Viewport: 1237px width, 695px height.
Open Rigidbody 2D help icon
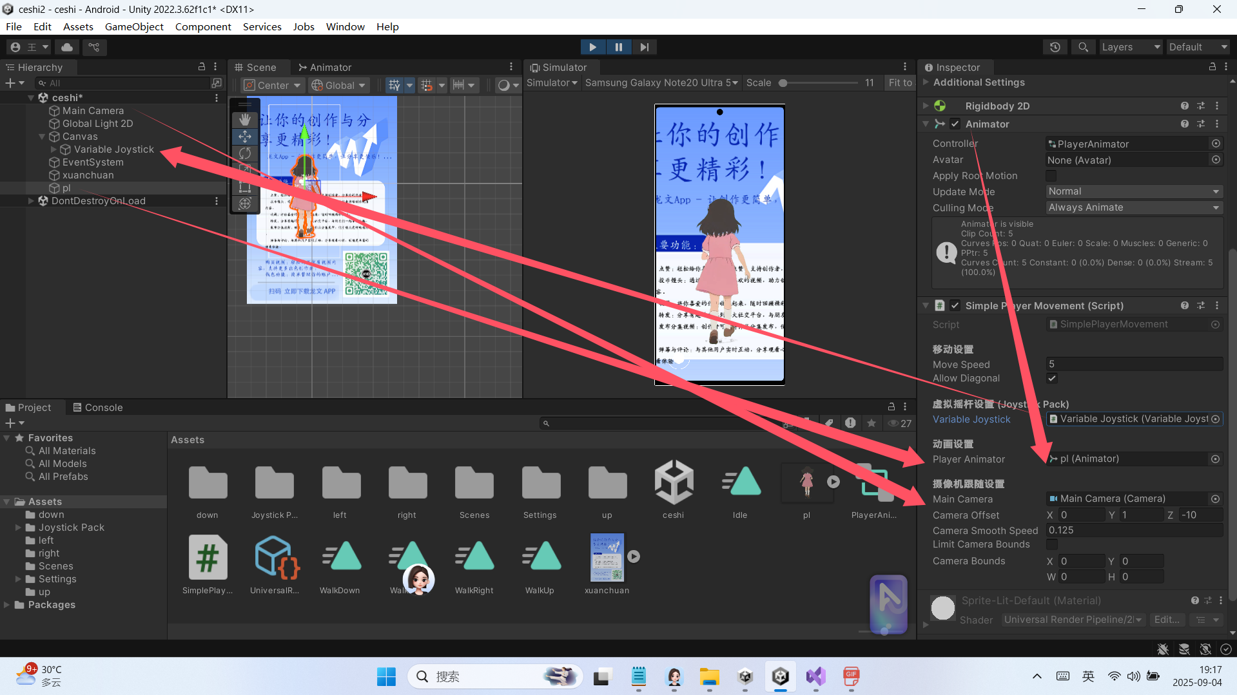coord(1185,106)
